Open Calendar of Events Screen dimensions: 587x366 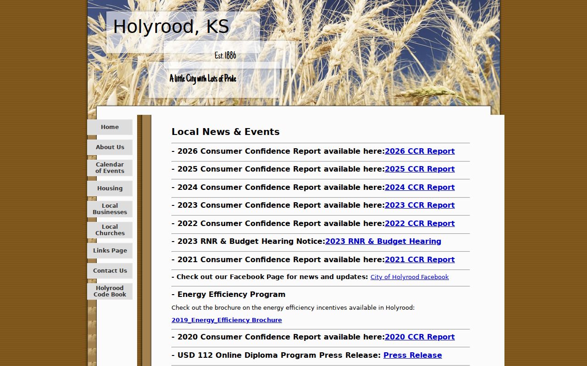click(x=110, y=168)
